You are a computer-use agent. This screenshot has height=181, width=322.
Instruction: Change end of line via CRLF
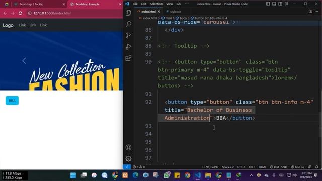[x=252, y=167]
